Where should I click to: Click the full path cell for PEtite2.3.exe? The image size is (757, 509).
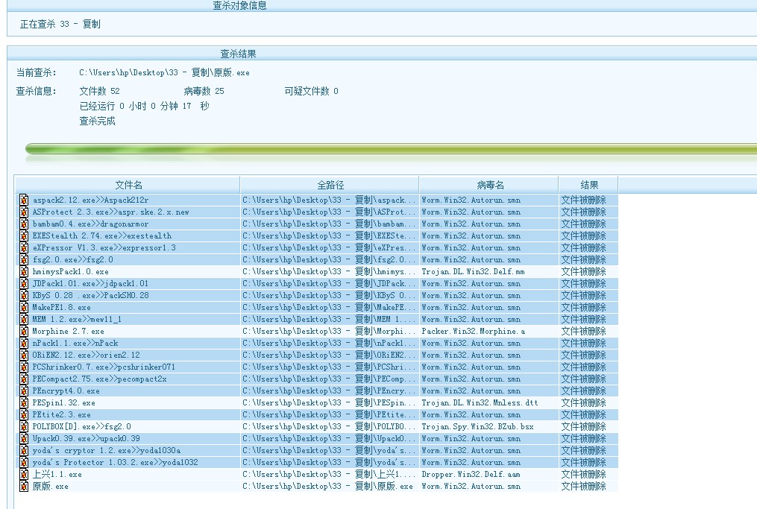pyautogui.click(x=329, y=414)
